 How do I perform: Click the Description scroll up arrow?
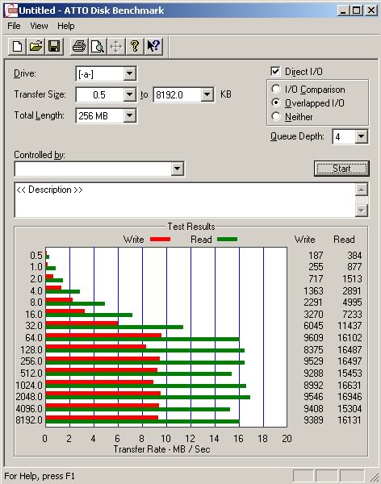point(362,190)
